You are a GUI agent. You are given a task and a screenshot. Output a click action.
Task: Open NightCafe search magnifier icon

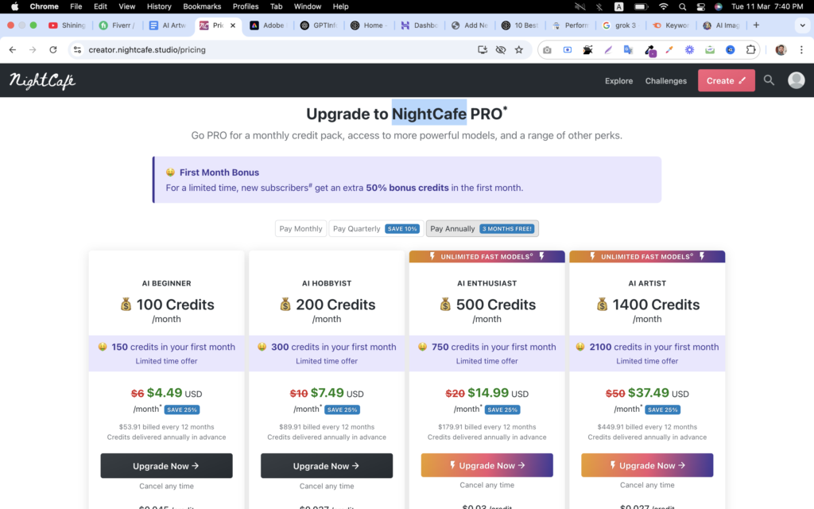(x=769, y=80)
